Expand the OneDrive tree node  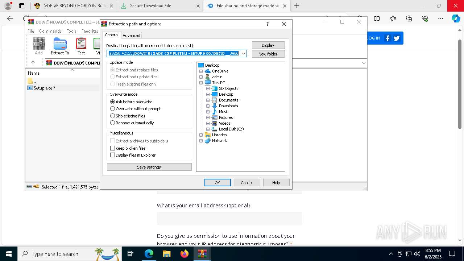201,71
